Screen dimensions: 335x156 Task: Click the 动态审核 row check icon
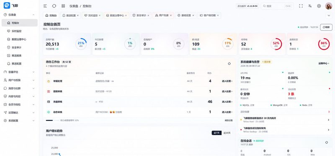coord(49,112)
